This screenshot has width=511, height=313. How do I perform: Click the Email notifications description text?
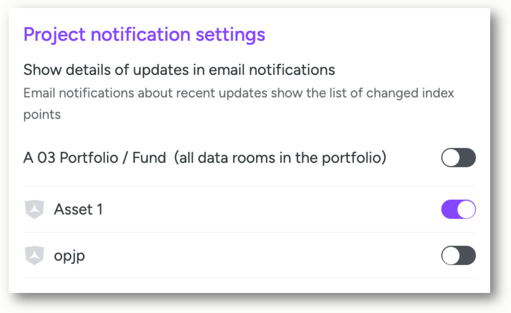(238, 104)
